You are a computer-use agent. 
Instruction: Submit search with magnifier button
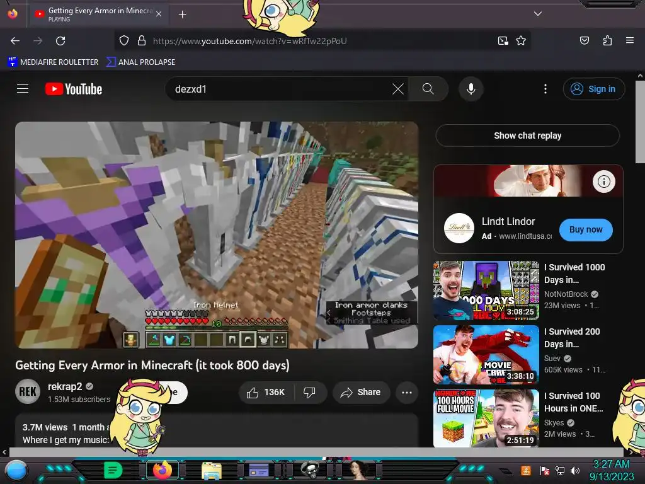(428, 89)
